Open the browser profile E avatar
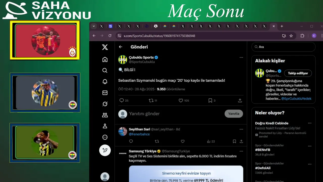 tap(314, 36)
